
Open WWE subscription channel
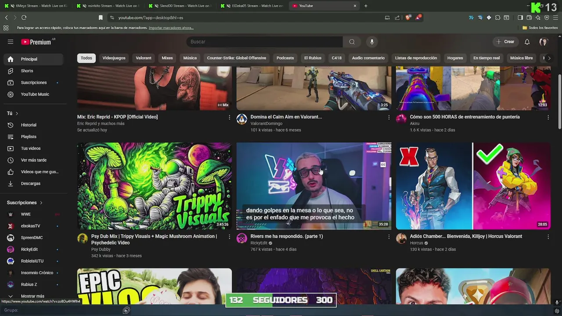pyautogui.click(x=33, y=215)
